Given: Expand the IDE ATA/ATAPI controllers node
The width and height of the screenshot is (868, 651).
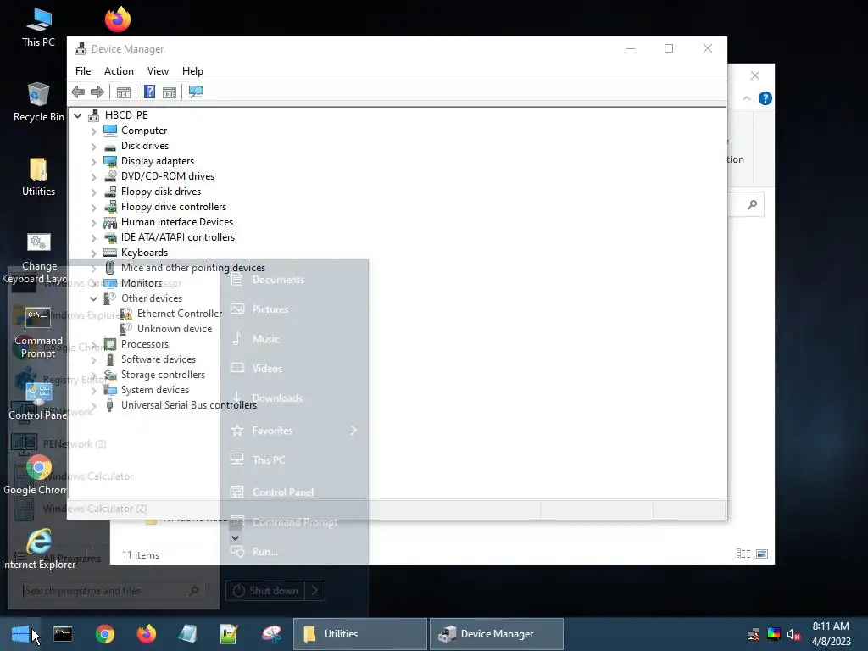Looking at the screenshot, I should point(93,238).
